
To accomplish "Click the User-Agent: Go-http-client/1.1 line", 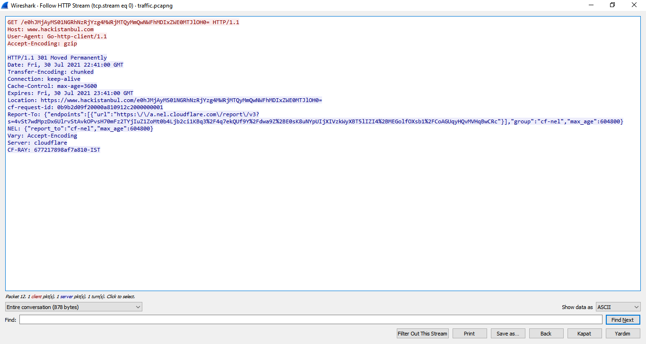I will (57, 36).
